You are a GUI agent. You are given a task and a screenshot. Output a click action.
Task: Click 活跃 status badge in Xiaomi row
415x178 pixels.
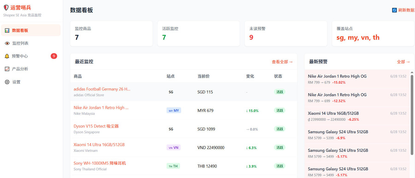[280, 147]
